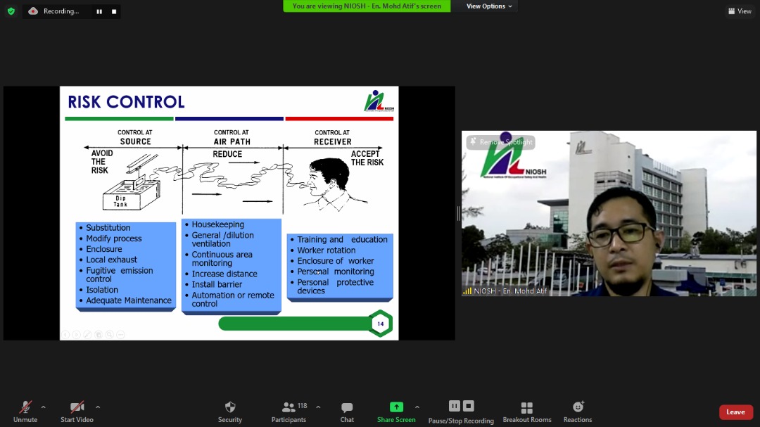
Task: Open the Chat panel
Action: pos(347,412)
